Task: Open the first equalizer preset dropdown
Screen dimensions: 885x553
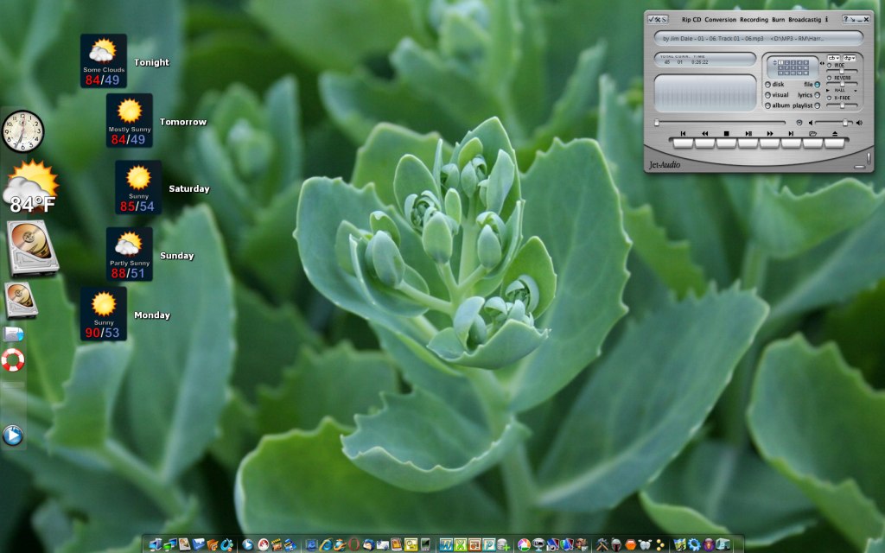Action: tap(834, 58)
